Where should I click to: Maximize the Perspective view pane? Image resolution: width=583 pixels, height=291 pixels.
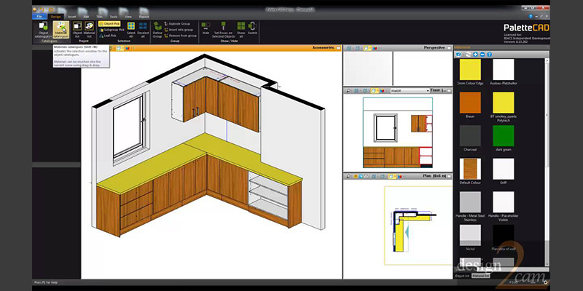pos(449,48)
